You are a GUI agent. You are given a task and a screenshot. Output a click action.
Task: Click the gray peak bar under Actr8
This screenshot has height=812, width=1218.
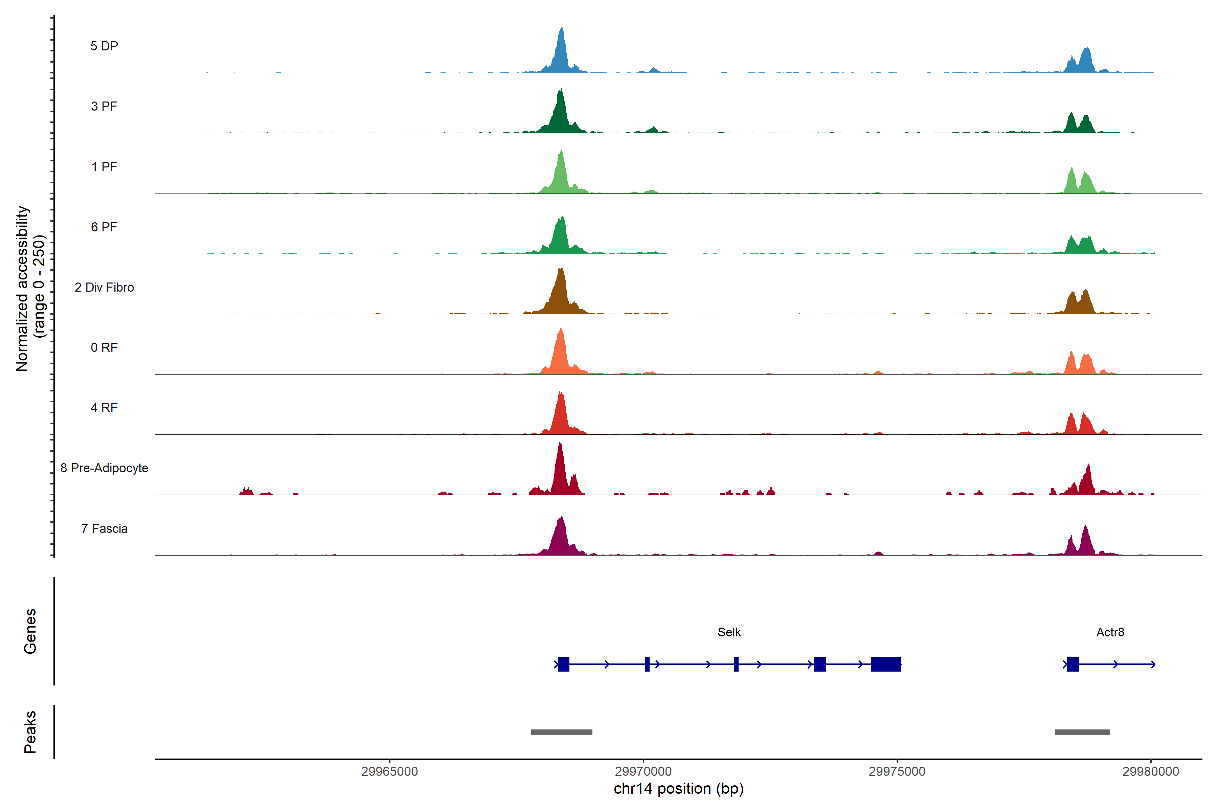(1082, 732)
